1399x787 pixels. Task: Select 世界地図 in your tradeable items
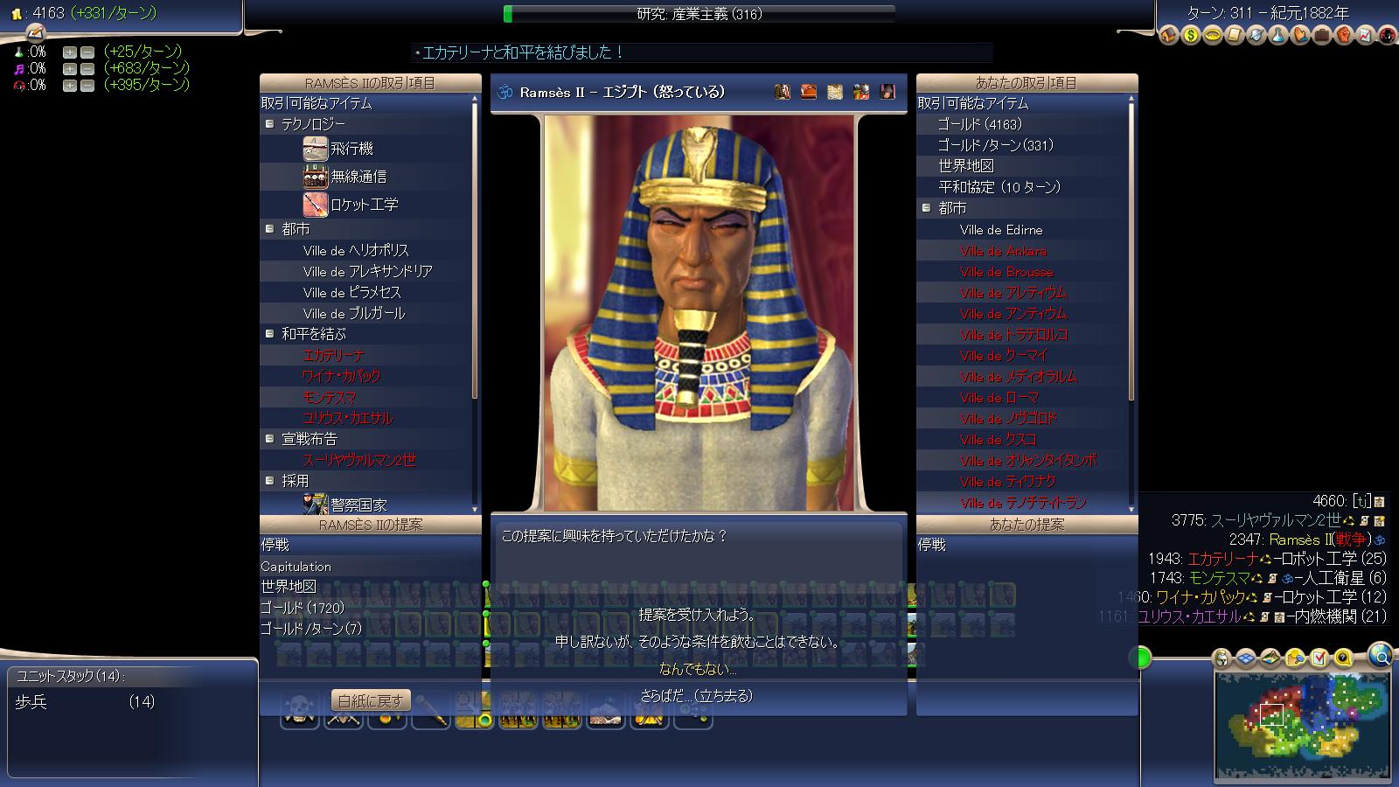965,166
